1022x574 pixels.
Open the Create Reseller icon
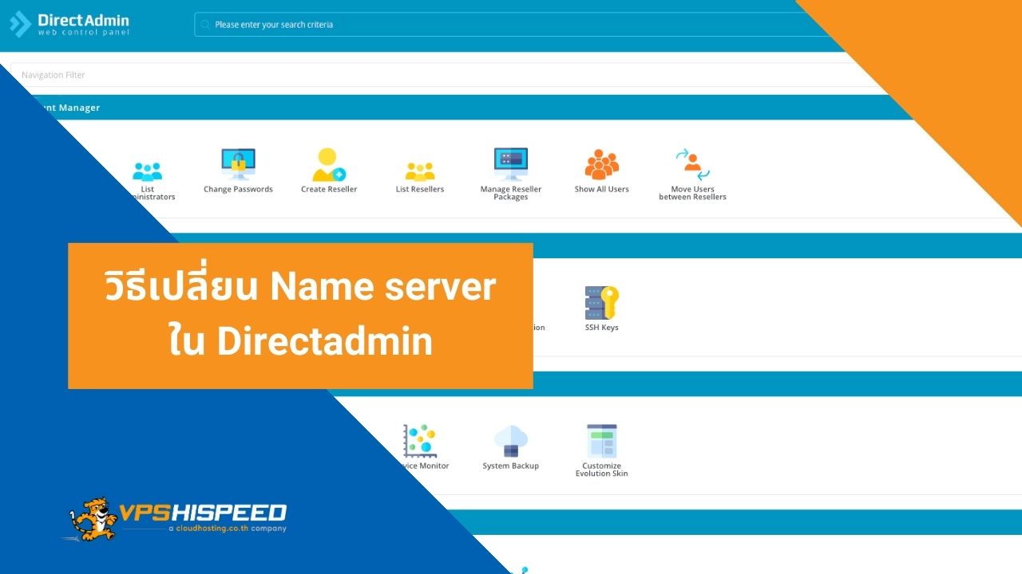coord(329,165)
